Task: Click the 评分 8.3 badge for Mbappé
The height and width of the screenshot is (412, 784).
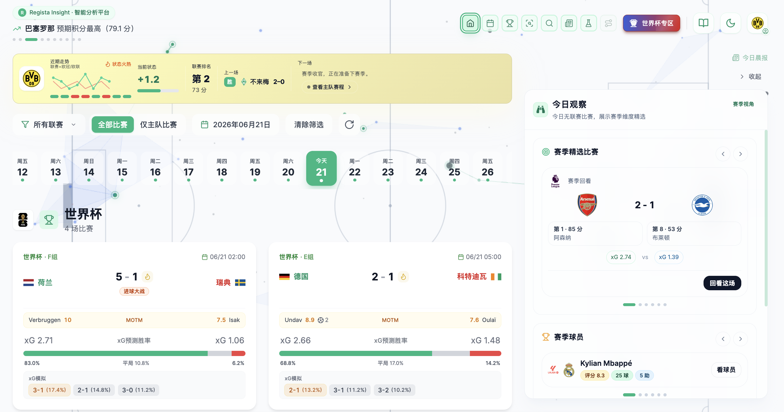Action: click(594, 375)
